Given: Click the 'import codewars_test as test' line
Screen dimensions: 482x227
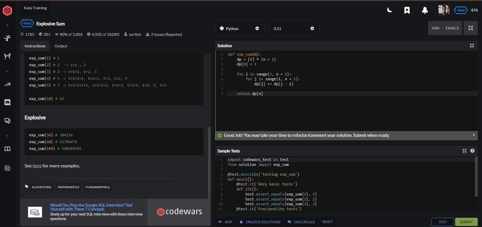Looking at the screenshot, I should 258,159.
